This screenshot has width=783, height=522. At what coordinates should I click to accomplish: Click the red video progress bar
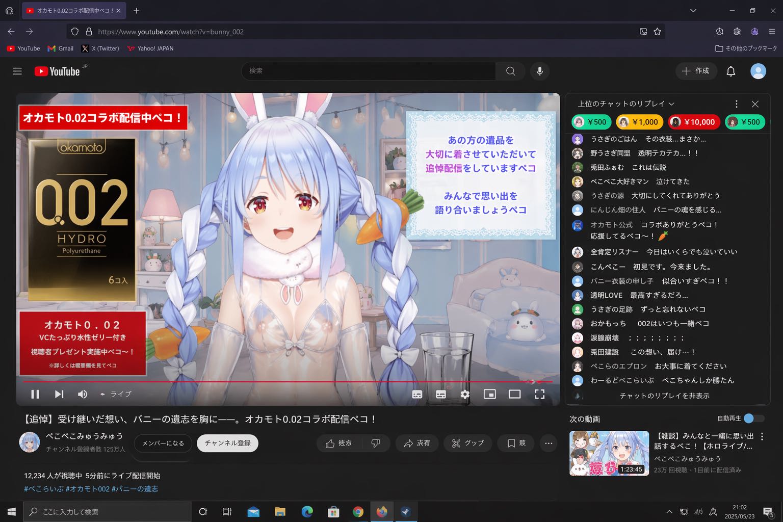[x=275, y=381]
